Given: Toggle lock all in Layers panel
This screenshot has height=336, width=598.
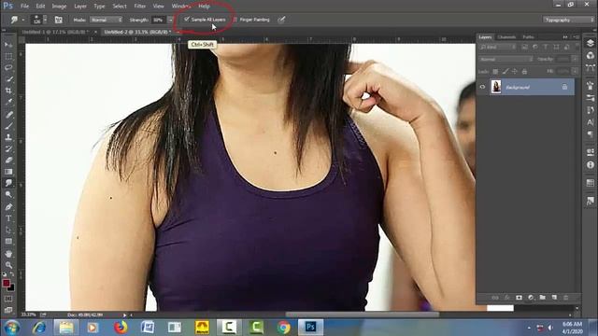Looking at the screenshot, I should coord(524,71).
